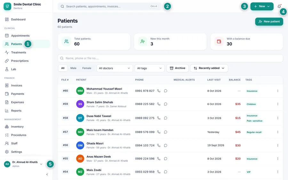Click the New patient button
The height and width of the screenshot is (180, 288).
point(269,21)
